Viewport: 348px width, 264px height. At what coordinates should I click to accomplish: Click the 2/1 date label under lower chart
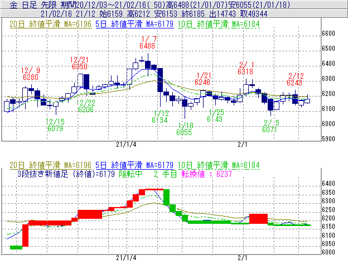pyautogui.click(x=243, y=258)
